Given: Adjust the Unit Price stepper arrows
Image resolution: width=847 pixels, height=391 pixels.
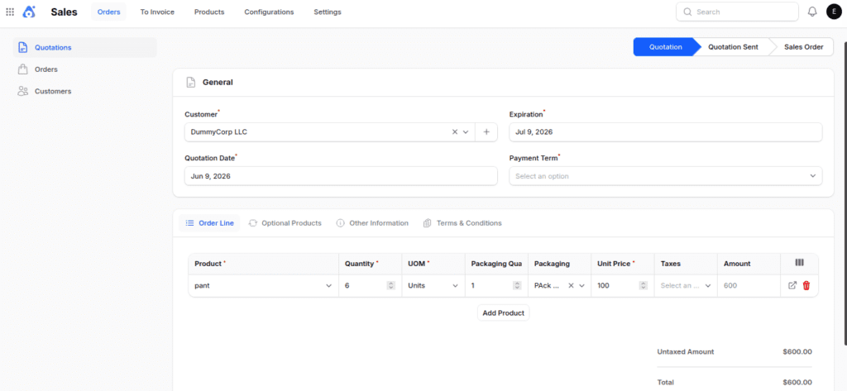Looking at the screenshot, I should (644, 286).
